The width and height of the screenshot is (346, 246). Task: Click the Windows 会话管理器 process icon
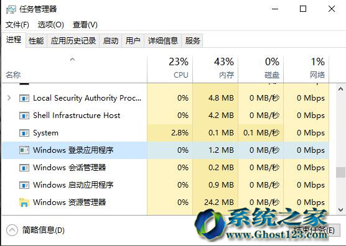[24, 168]
